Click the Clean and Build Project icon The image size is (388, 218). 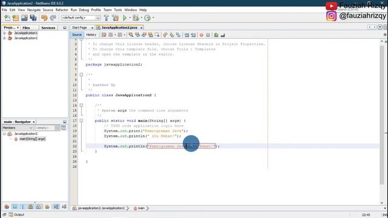pos(115,18)
